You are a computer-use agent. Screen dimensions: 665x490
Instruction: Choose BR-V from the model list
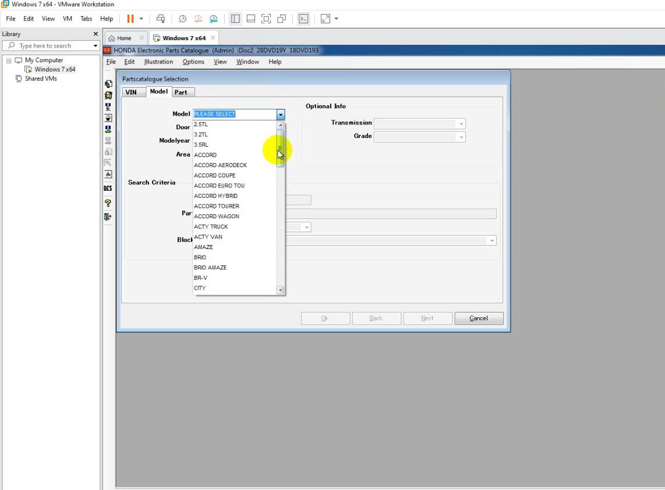point(235,278)
